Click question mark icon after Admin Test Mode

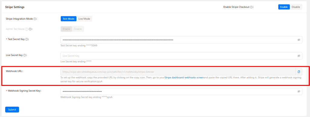30,29
